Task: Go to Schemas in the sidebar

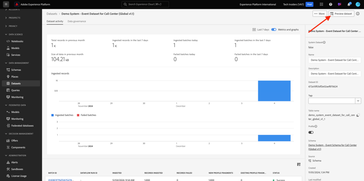Action: pyautogui.click(x=16, y=70)
